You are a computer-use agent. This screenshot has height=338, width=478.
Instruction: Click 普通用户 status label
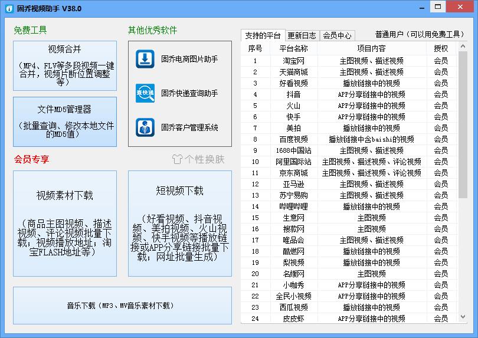pos(419,34)
